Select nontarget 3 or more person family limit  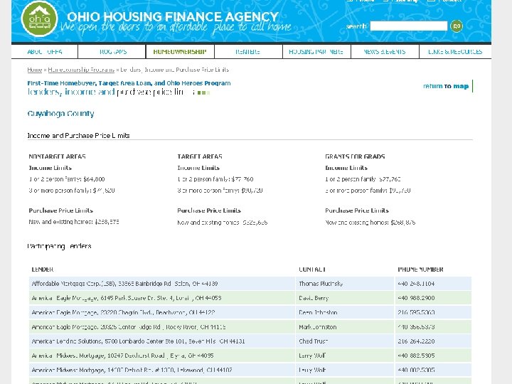click(72, 191)
